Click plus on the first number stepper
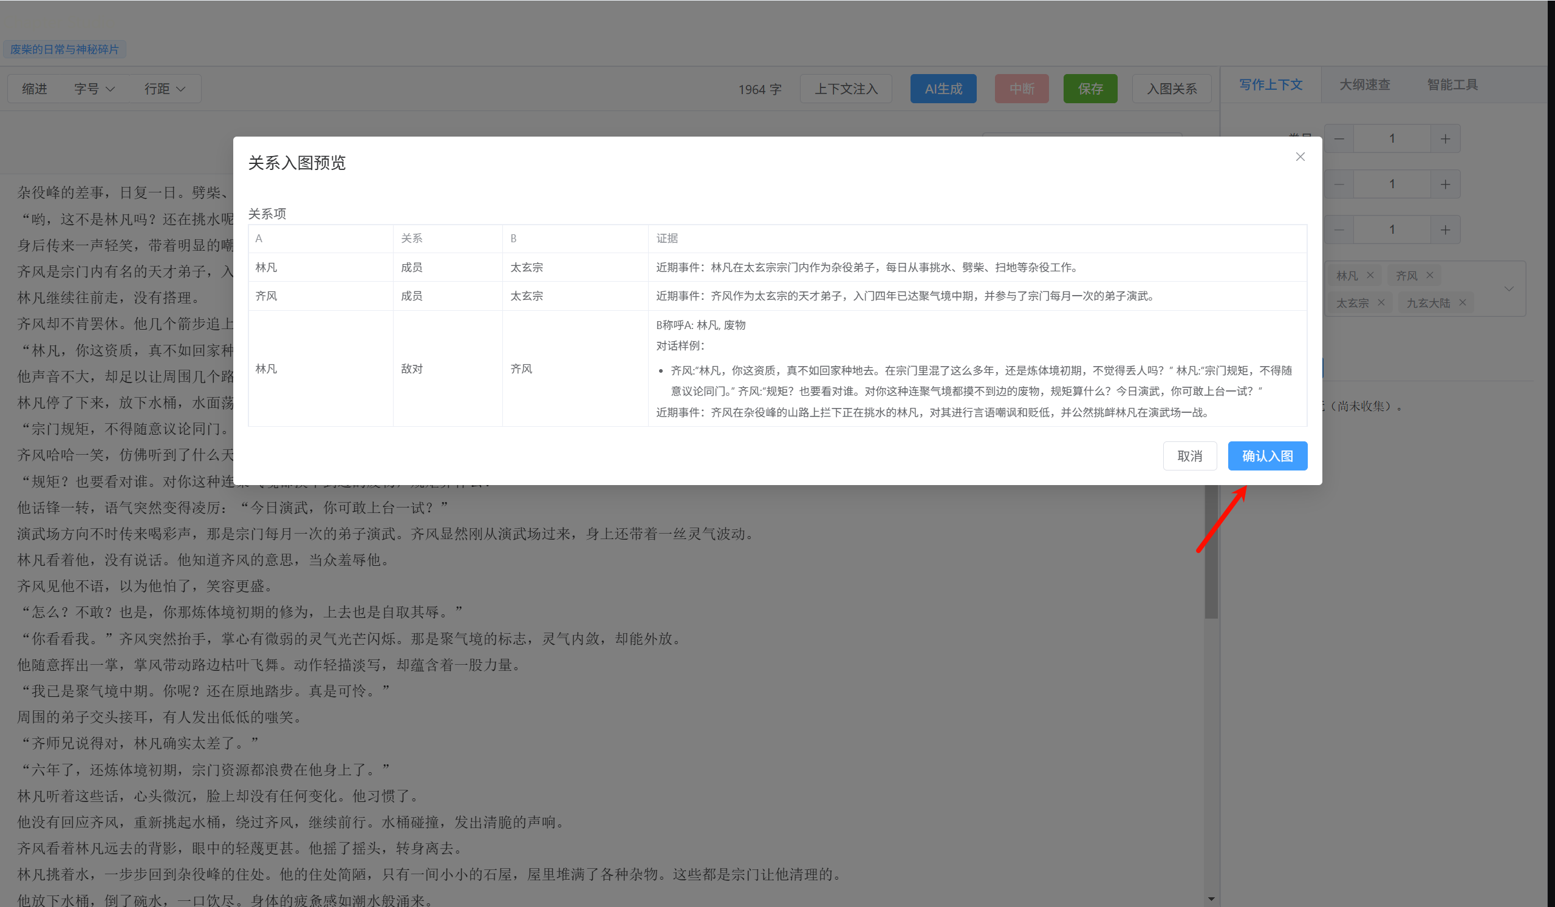 click(1445, 139)
